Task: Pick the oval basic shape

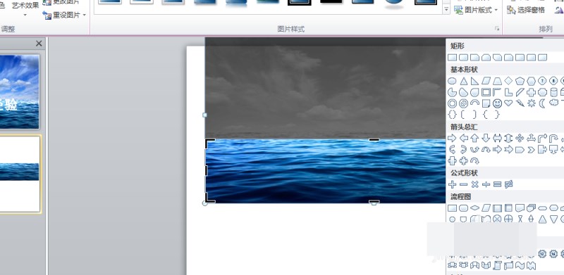Action: 452,81
